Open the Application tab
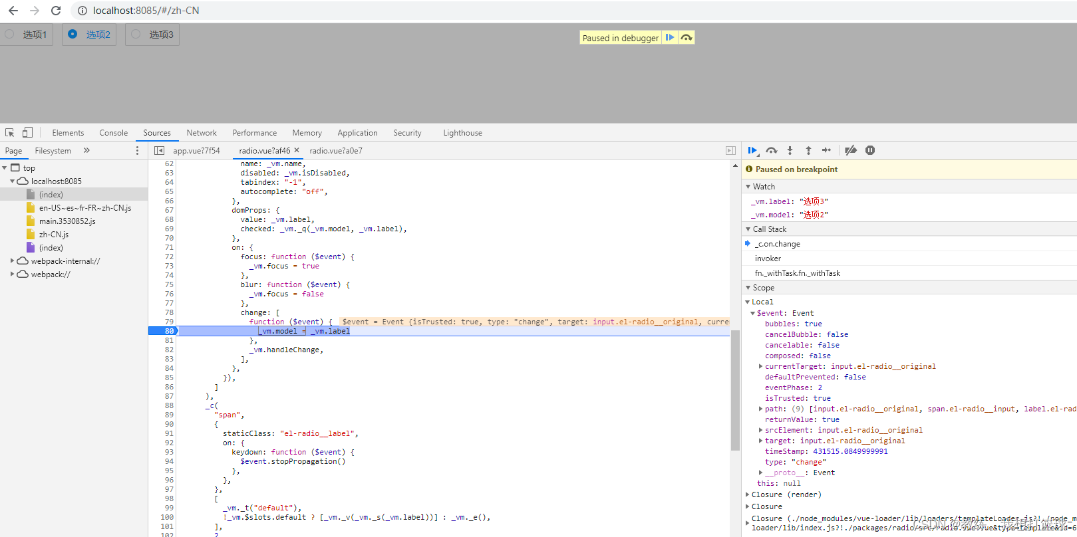1077x537 pixels. [357, 133]
